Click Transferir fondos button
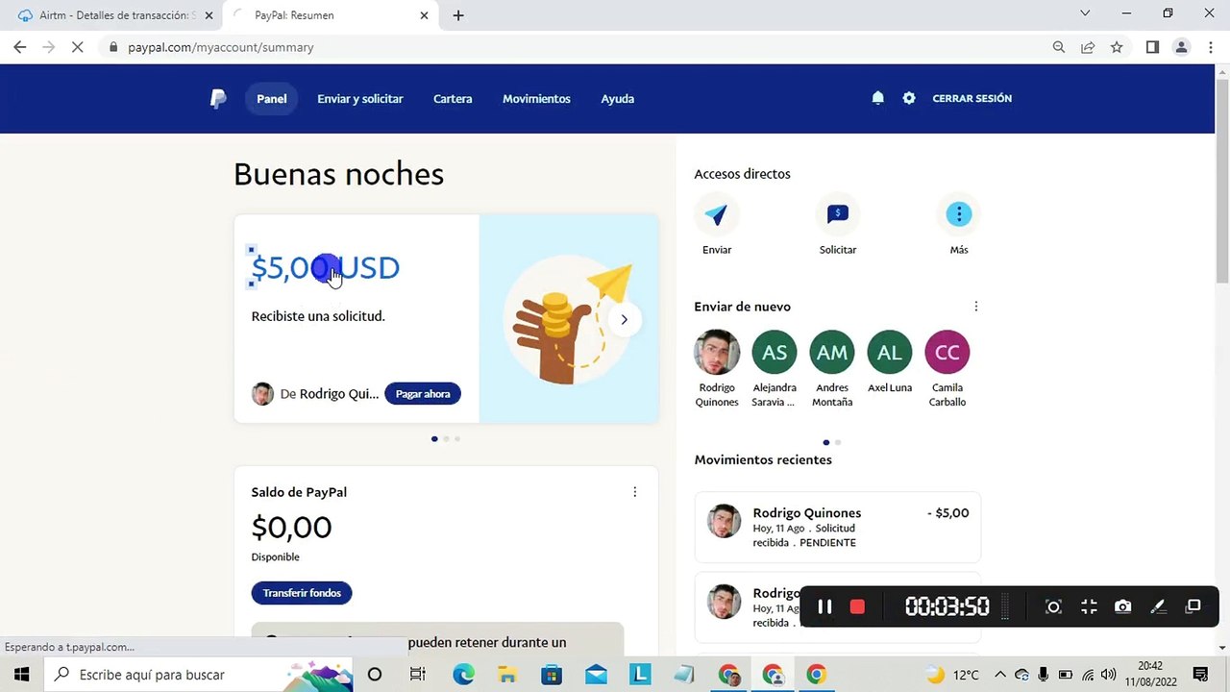 302,593
